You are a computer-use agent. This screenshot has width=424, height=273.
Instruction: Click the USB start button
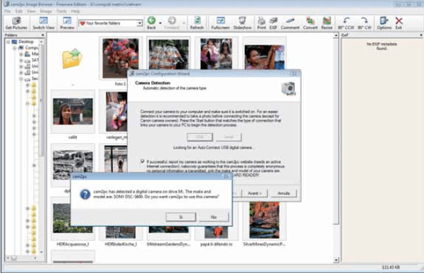[x=200, y=137]
